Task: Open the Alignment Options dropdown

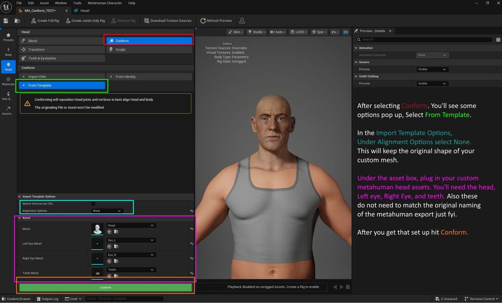Action: [107, 211]
